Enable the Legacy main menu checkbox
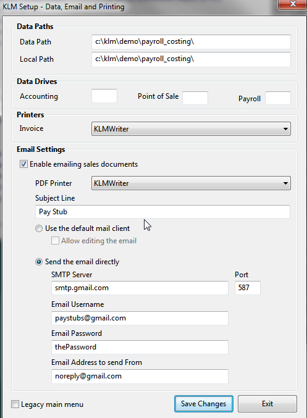307x418 pixels. click(x=15, y=404)
